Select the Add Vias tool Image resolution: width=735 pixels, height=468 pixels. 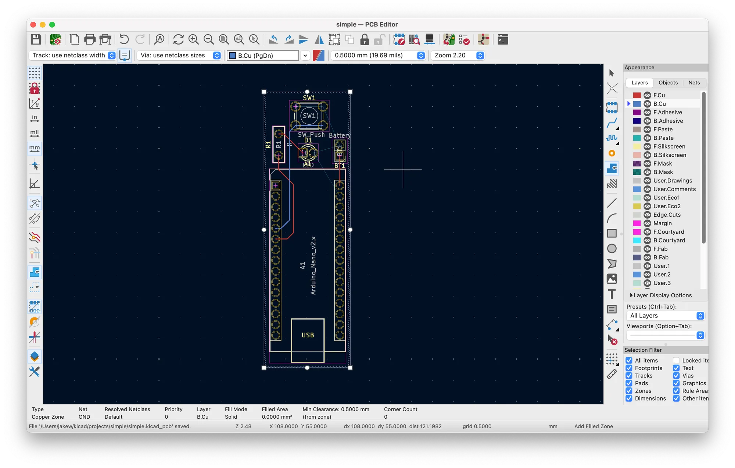pos(612,153)
